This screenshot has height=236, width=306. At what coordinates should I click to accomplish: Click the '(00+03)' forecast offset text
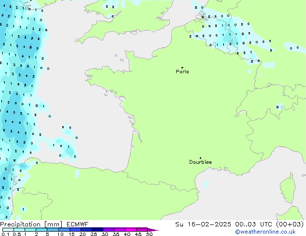pos(290,224)
